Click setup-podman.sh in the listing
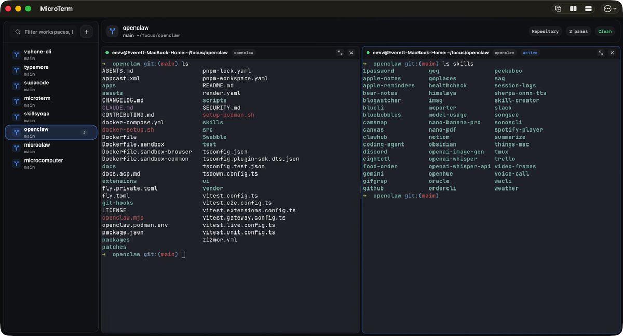 pyautogui.click(x=228, y=115)
